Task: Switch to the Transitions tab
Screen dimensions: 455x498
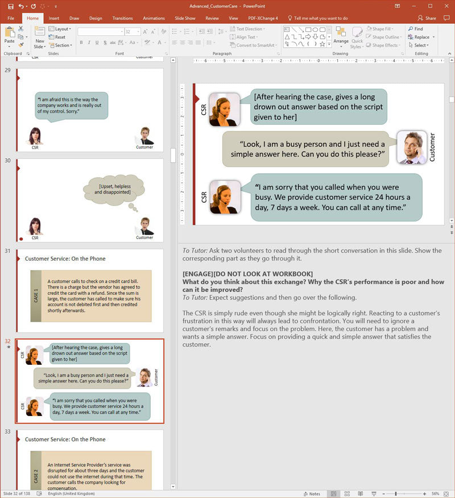Action: 122,18
